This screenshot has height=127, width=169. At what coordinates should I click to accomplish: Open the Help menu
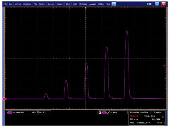(108, 4)
